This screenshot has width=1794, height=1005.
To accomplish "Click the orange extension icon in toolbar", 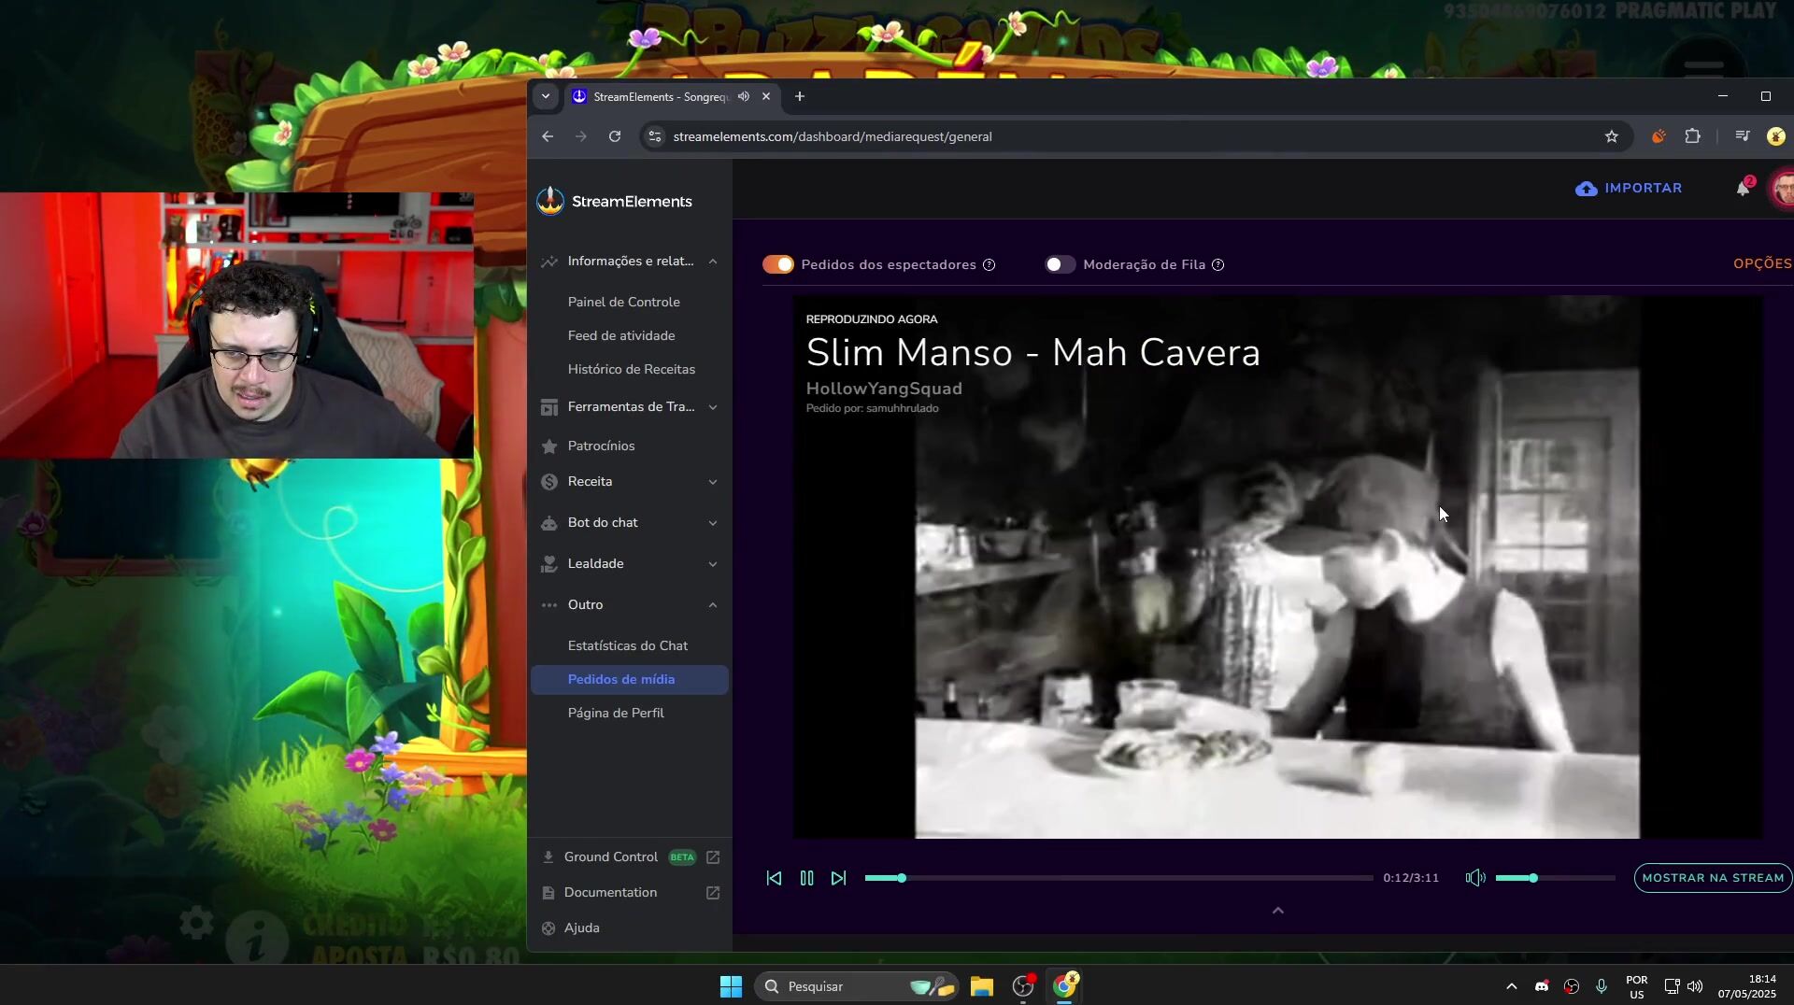I will tap(1659, 136).
